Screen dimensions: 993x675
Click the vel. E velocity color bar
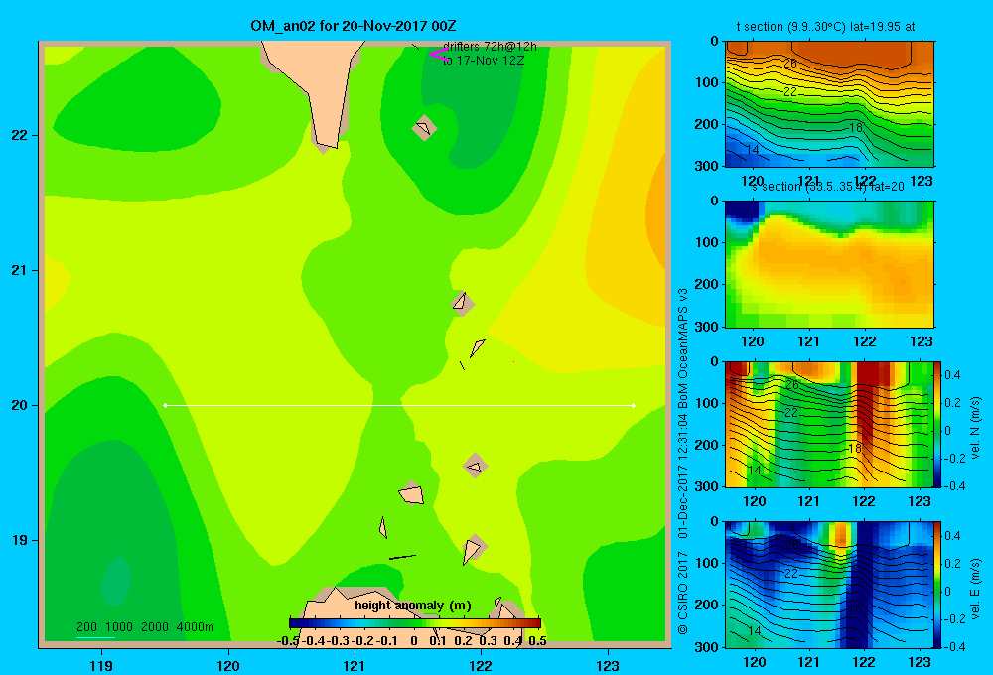tap(938, 585)
